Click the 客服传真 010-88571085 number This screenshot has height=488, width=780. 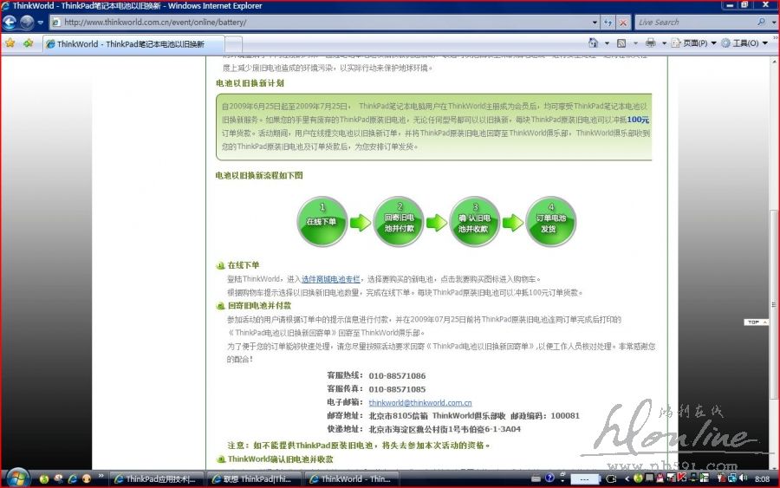pos(397,389)
